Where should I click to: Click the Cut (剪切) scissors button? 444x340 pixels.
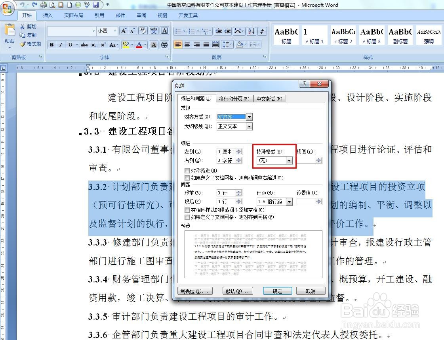click(28, 26)
